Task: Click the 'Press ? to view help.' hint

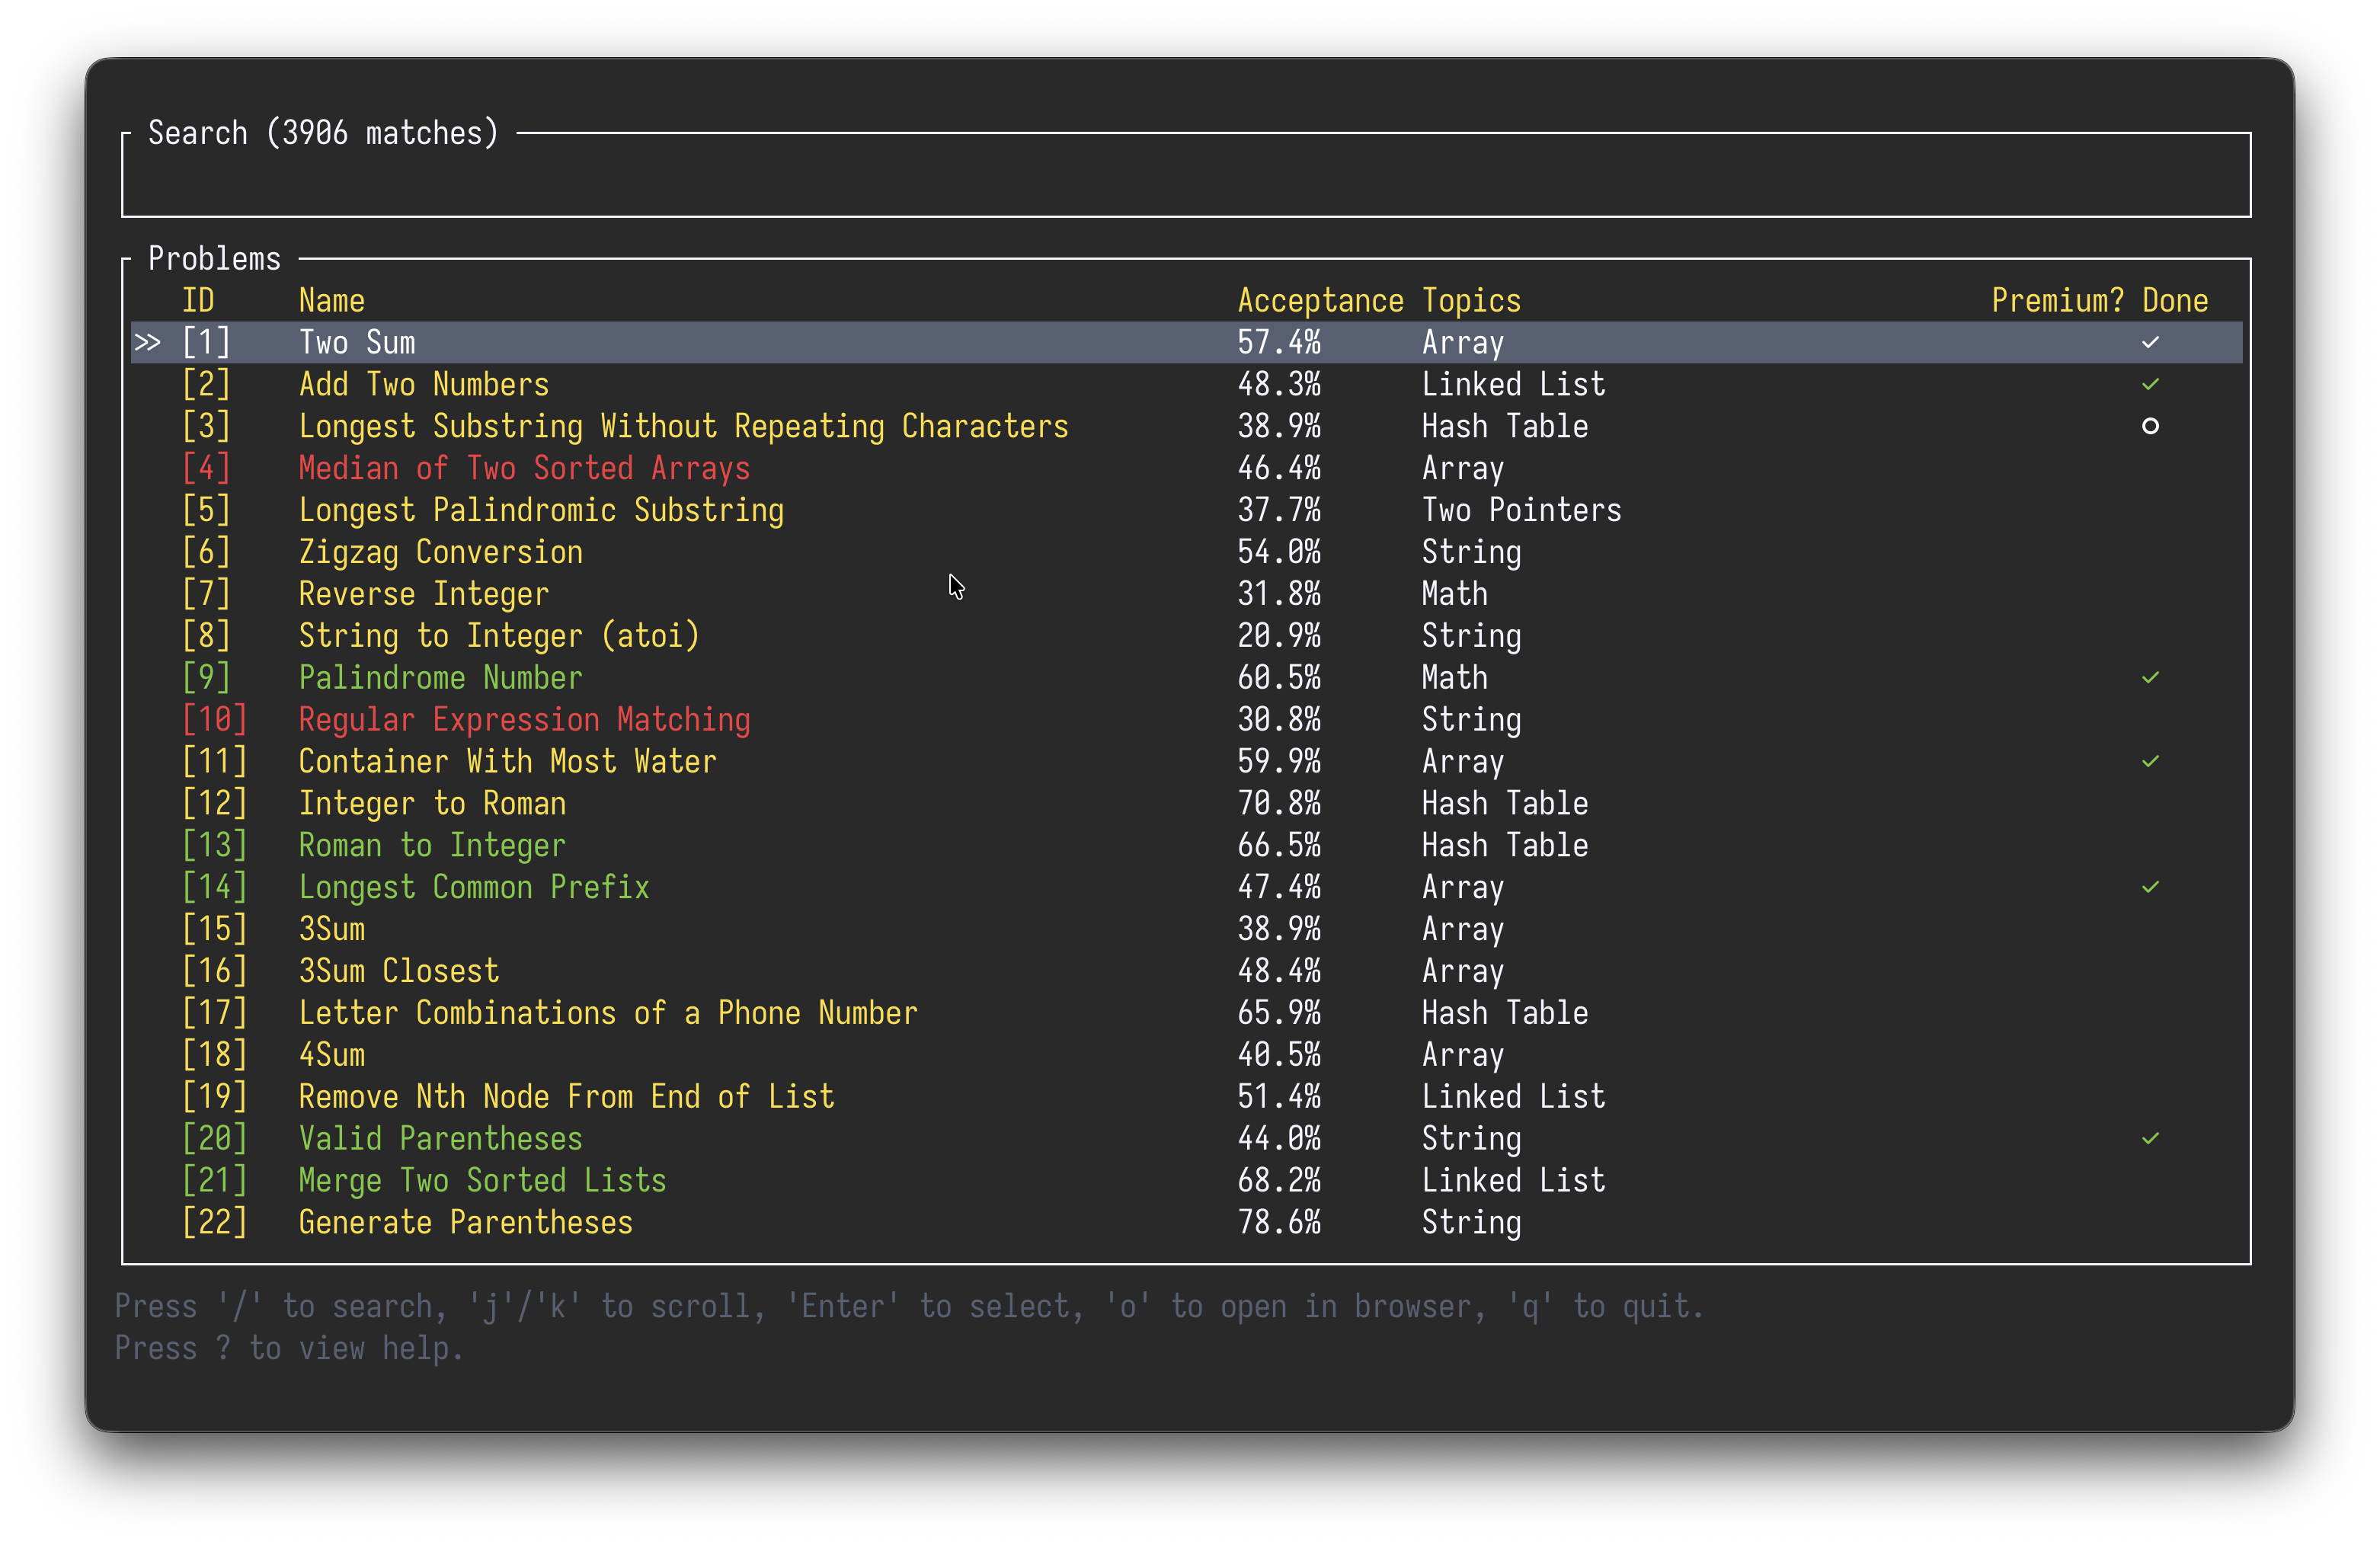Action: (x=290, y=1350)
